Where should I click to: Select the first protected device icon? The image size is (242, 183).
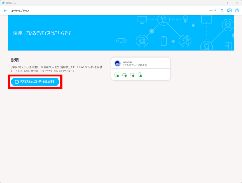(x=117, y=75)
